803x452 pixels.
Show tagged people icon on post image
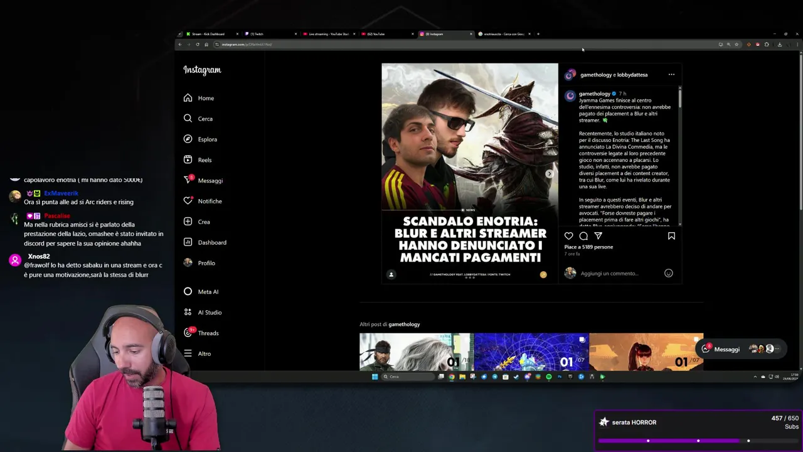391,274
